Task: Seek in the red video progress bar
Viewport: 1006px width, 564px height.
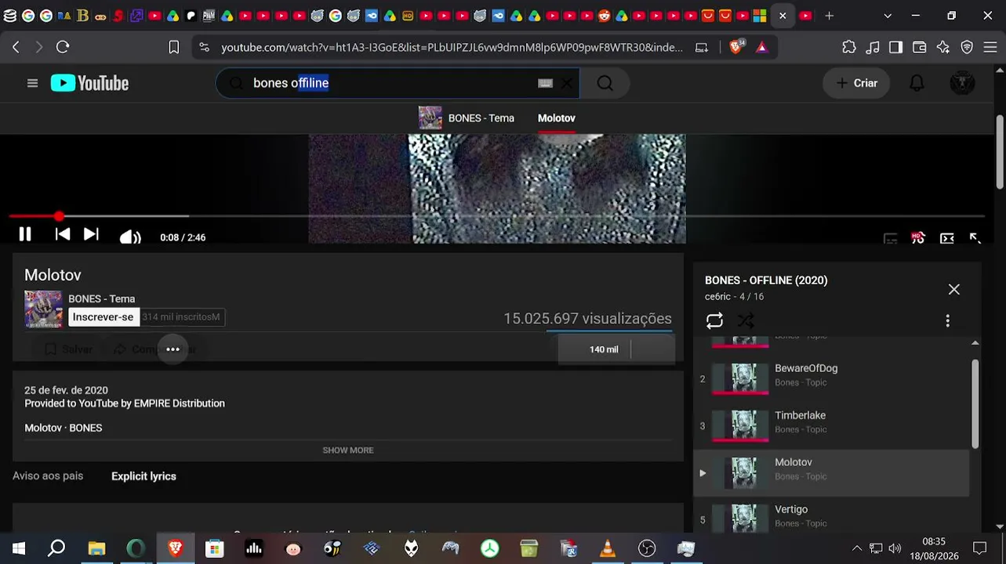Action: [x=497, y=215]
